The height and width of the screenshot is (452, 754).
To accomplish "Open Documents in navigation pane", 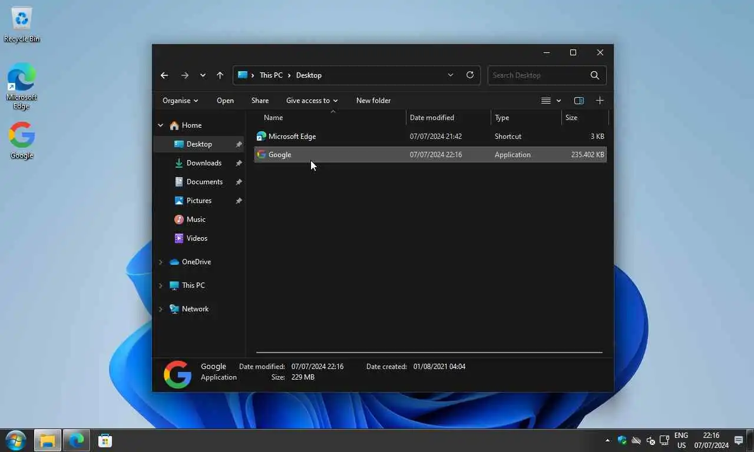I will (x=204, y=182).
